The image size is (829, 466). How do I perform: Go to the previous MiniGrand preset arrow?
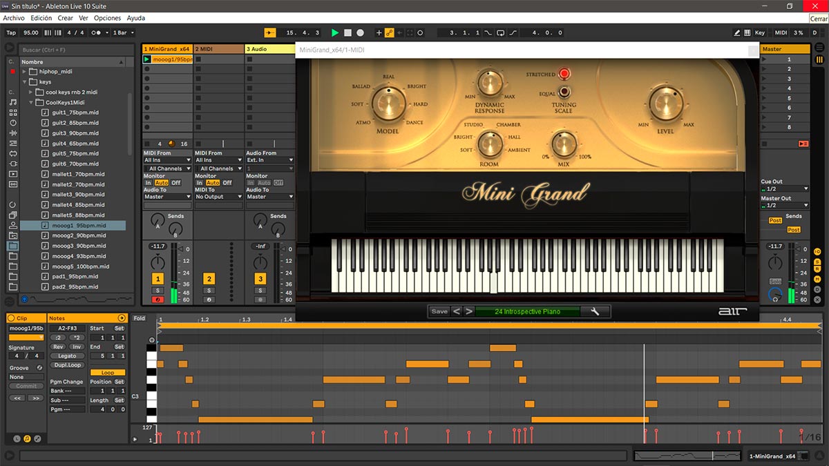(457, 311)
